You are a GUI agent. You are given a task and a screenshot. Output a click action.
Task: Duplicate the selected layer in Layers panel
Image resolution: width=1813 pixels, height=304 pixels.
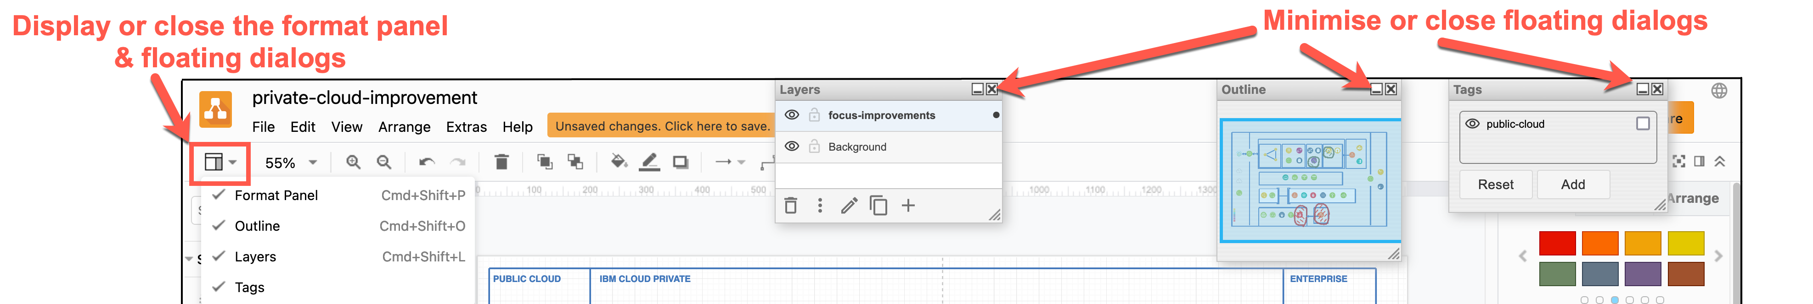[878, 206]
